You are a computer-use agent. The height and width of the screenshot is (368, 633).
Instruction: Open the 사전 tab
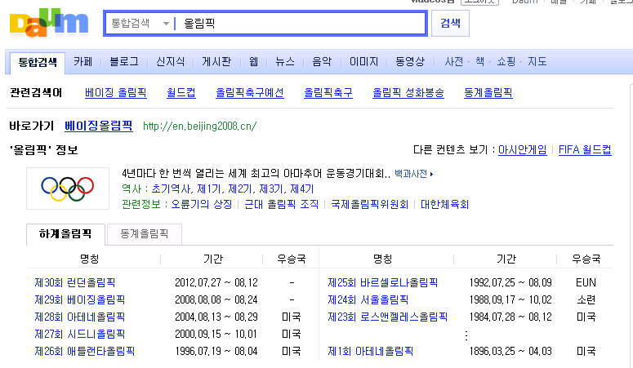click(x=454, y=62)
